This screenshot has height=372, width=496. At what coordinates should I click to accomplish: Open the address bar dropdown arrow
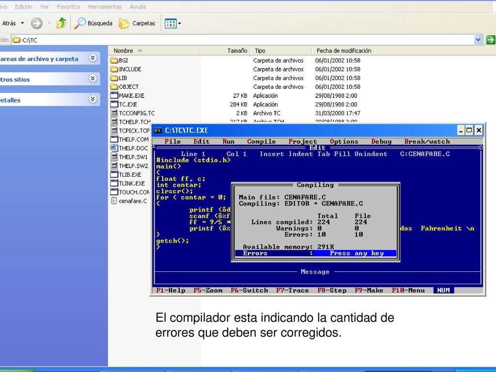coord(478,40)
